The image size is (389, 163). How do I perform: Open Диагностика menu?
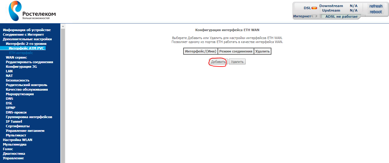(14, 154)
